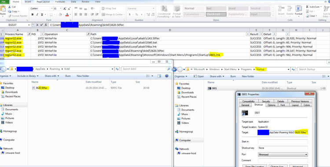
Task: Open the Number Format General dropdown
Action: (154, 9)
